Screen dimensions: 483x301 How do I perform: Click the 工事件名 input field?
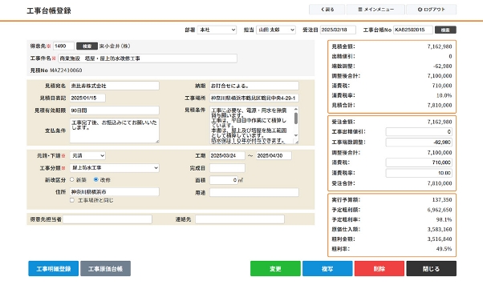point(148,58)
